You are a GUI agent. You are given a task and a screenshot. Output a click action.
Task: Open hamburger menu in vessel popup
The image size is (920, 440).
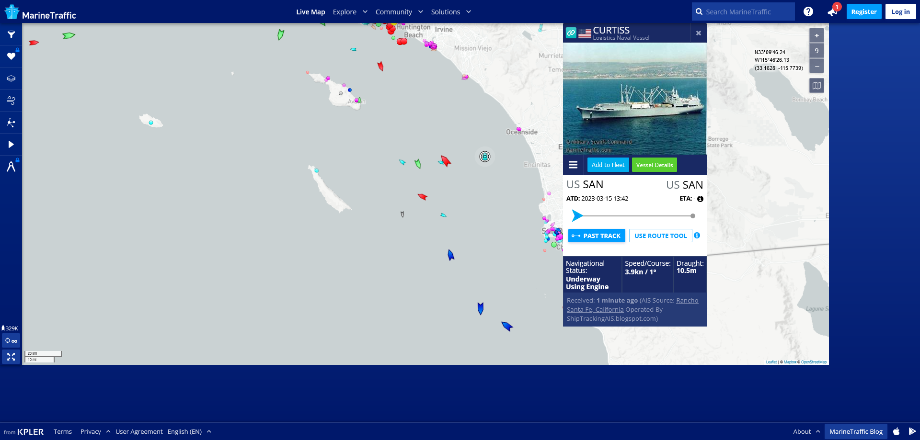[573, 165]
